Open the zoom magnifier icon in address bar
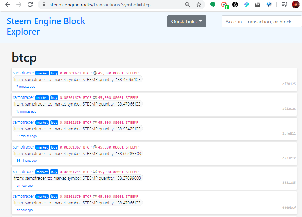Screen dimensions: 302x217 pyautogui.click(x=188, y=5)
